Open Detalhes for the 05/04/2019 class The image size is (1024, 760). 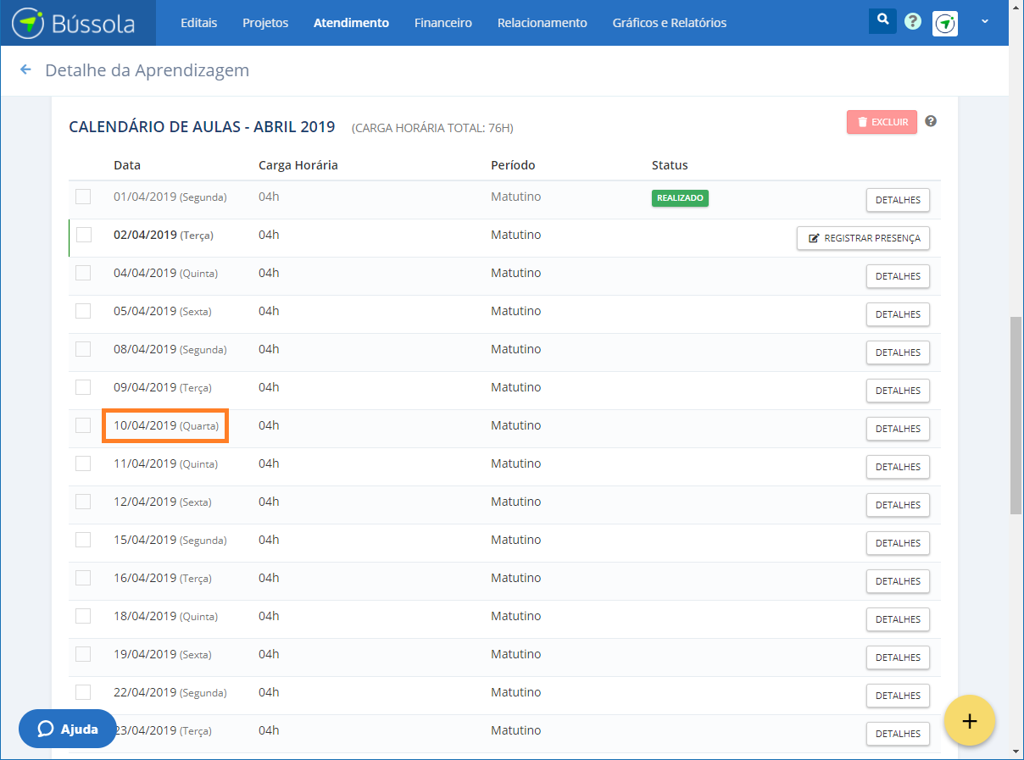898,314
